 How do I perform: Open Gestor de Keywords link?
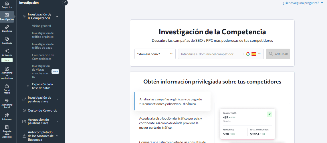pyautogui.click(x=43, y=110)
